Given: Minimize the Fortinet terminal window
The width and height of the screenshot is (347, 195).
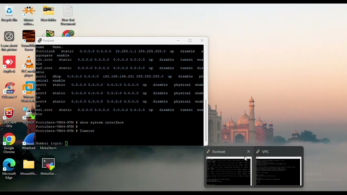Looking at the screenshot, I should tap(178, 41).
